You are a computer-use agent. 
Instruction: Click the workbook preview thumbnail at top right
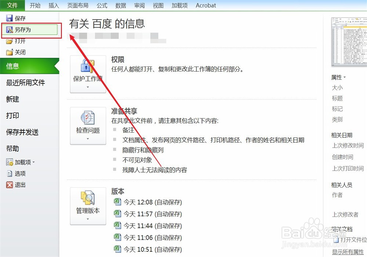click(x=349, y=41)
